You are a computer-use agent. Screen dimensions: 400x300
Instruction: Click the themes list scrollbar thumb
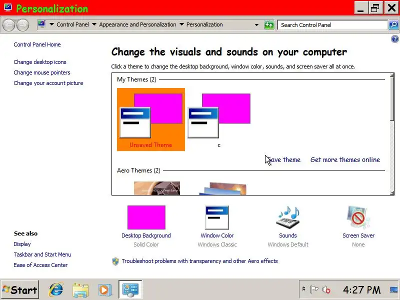point(392,99)
